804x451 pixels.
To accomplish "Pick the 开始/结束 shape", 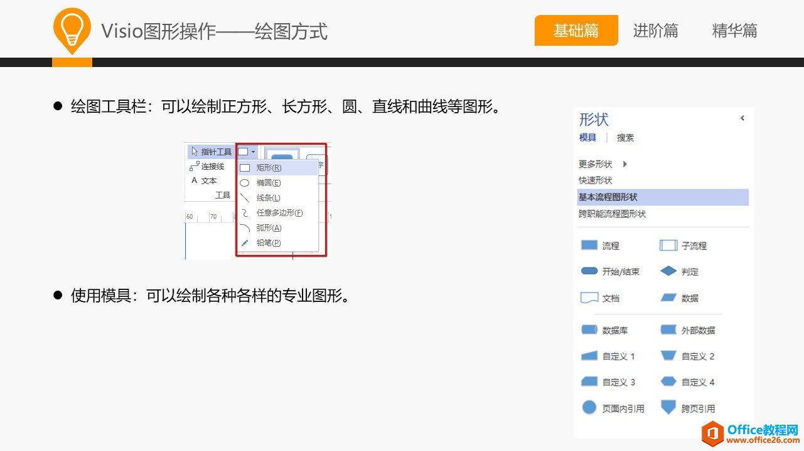I will pyautogui.click(x=610, y=272).
